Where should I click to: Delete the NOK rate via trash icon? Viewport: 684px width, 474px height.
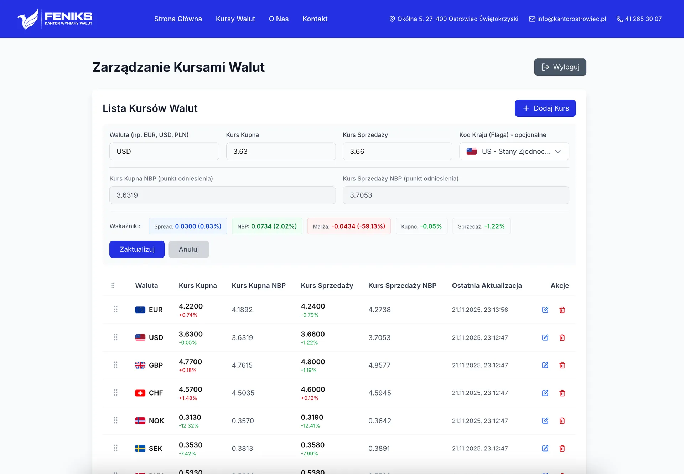(562, 421)
